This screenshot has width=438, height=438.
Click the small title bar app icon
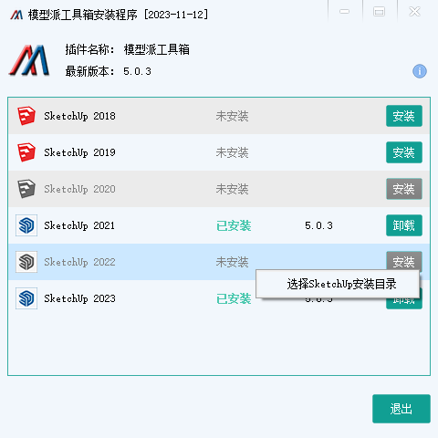pyautogui.click(x=16, y=15)
